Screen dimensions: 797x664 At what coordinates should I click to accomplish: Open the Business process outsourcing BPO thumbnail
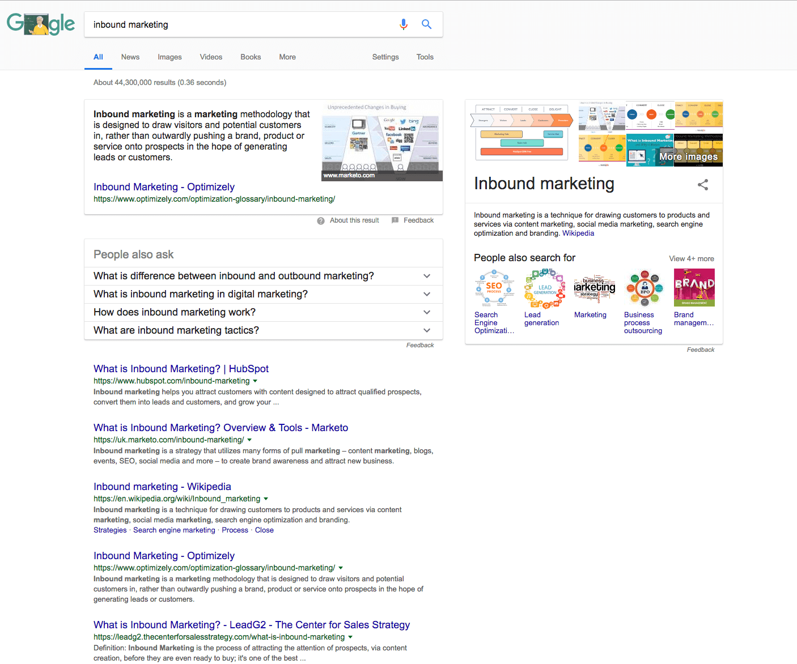click(645, 288)
